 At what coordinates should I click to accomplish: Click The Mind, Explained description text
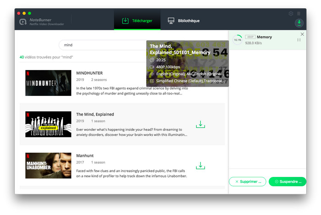click(x=132, y=132)
